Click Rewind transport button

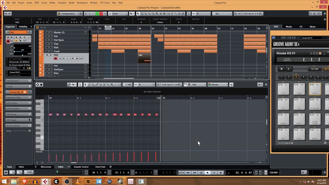(188, 172)
